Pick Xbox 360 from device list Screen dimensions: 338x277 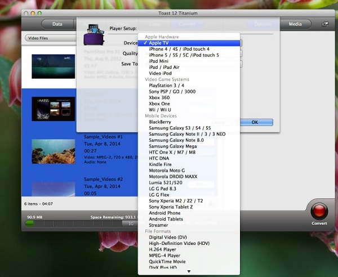(161, 97)
